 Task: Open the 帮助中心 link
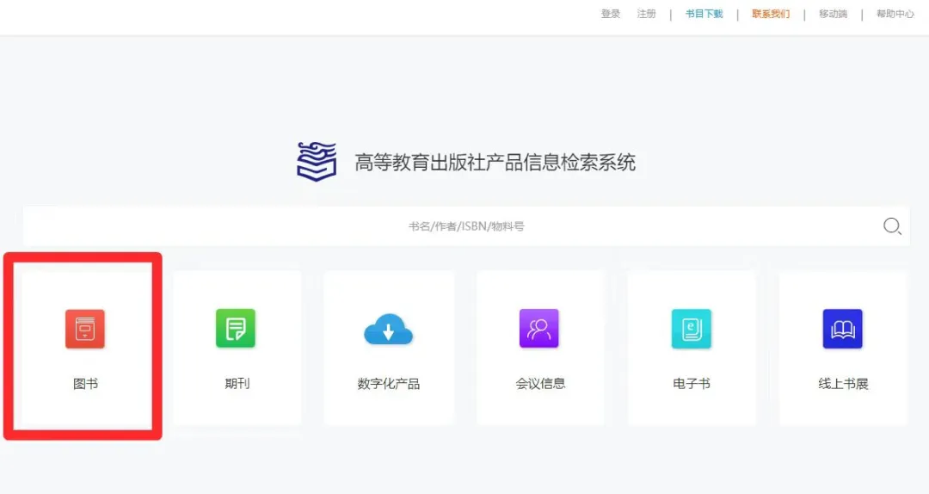895,14
